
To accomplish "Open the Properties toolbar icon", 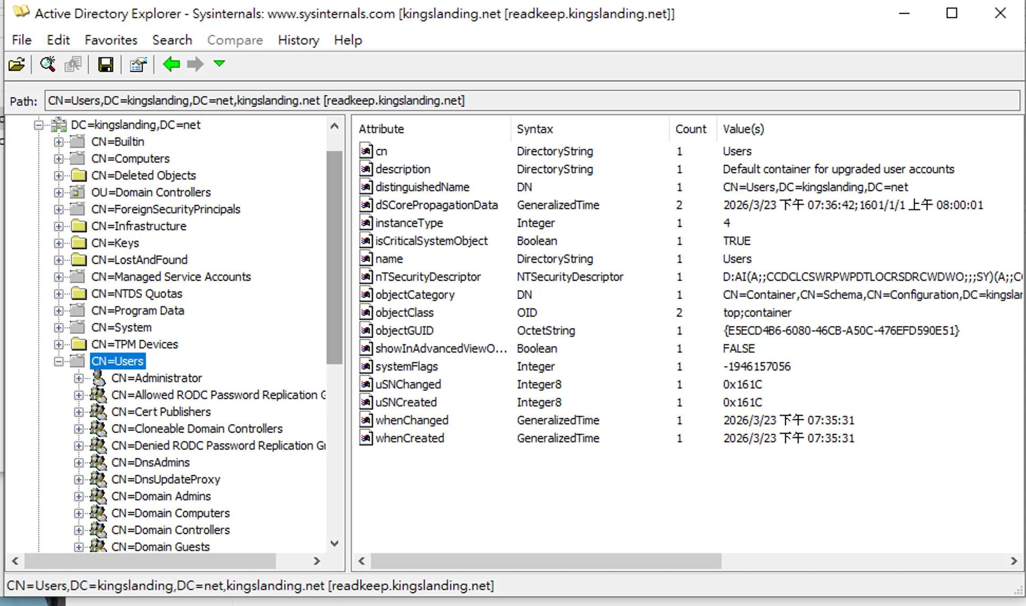I will pyautogui.click(x=138, y=64).
